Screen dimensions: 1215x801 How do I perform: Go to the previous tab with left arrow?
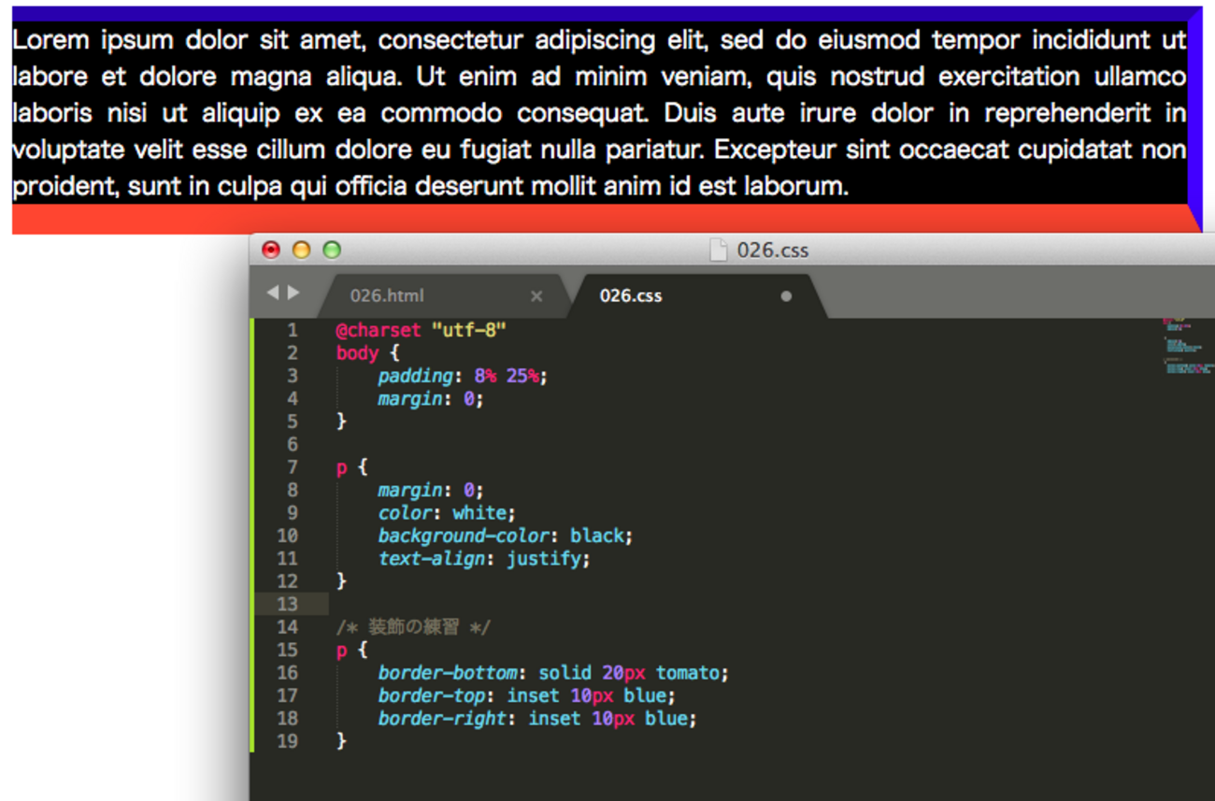tap(272, 293)
